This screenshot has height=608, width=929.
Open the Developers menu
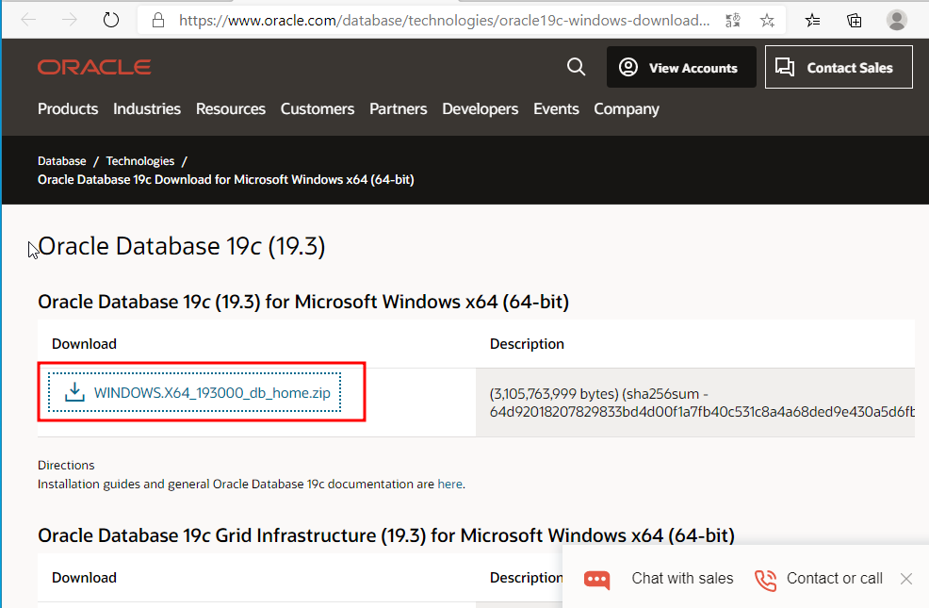480,109
